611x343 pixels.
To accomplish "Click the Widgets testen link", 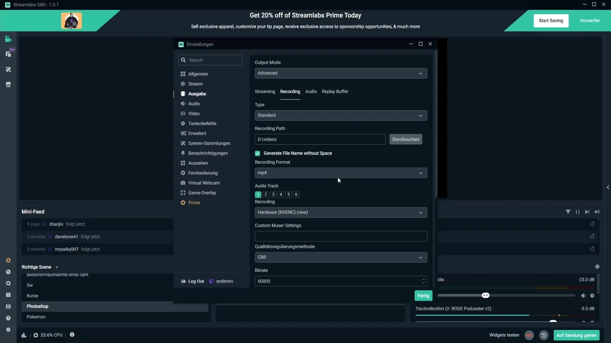I will coord(504,335).
